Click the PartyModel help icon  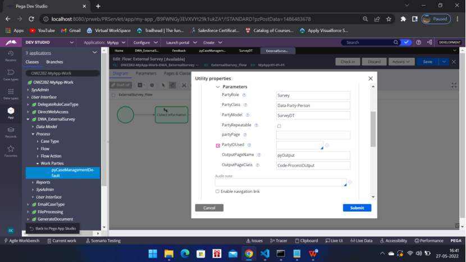pos(247,115)
